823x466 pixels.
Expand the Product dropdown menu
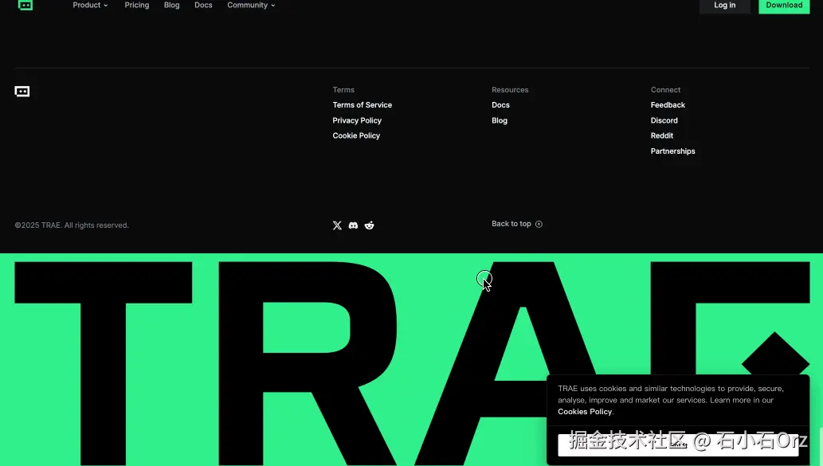90,6
